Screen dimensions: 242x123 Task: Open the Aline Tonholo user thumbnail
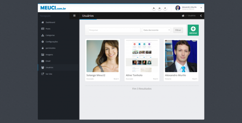click(x=142, y=56)
